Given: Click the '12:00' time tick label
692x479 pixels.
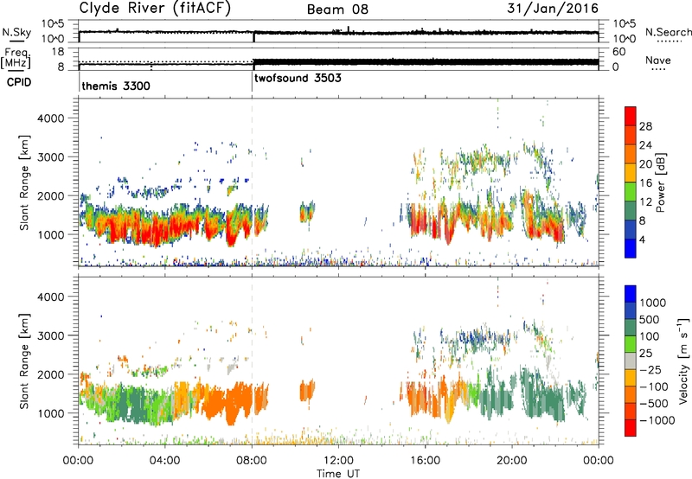Looking at the screenshot, I should click(338, 460).
